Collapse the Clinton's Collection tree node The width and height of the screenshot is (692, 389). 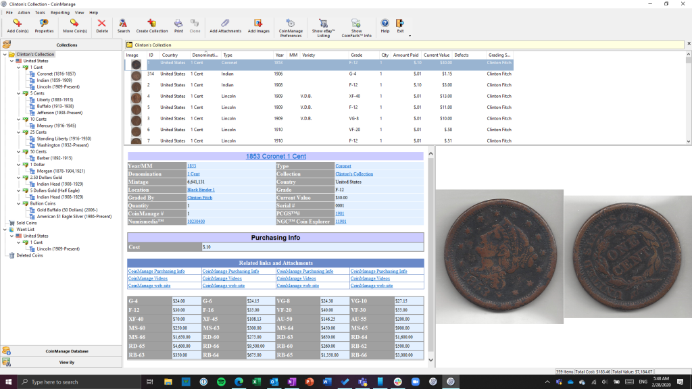point(5,54)
